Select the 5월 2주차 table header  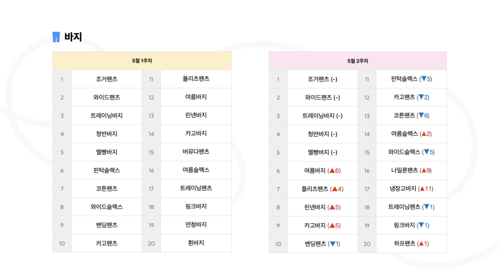click(357, 61)
